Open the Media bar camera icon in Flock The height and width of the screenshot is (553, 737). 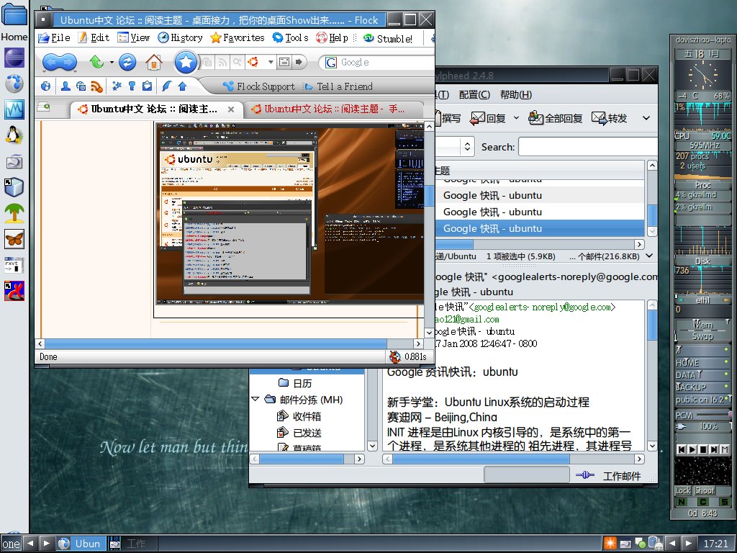[81, 86]
